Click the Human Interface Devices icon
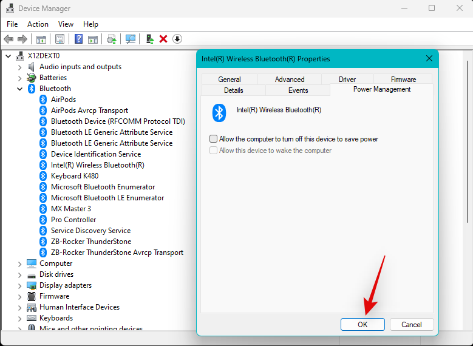This screenshot has width=473, height=346. click(x=32, y=307)
